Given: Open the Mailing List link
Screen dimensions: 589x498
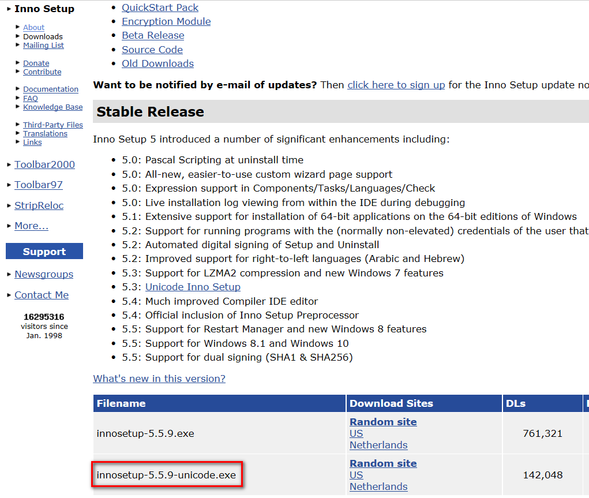Looking at the screenshot, I should click(x=43, y=46).
